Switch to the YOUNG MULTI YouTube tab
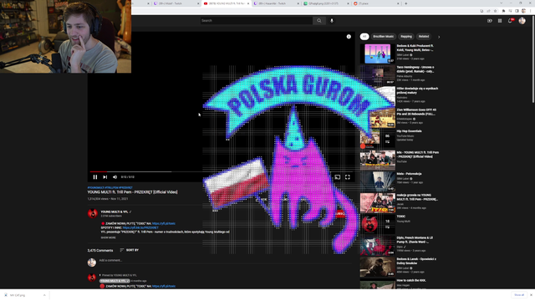Image resolution: width=535 pixels, height=301 pixels. [x=227, y=3]
